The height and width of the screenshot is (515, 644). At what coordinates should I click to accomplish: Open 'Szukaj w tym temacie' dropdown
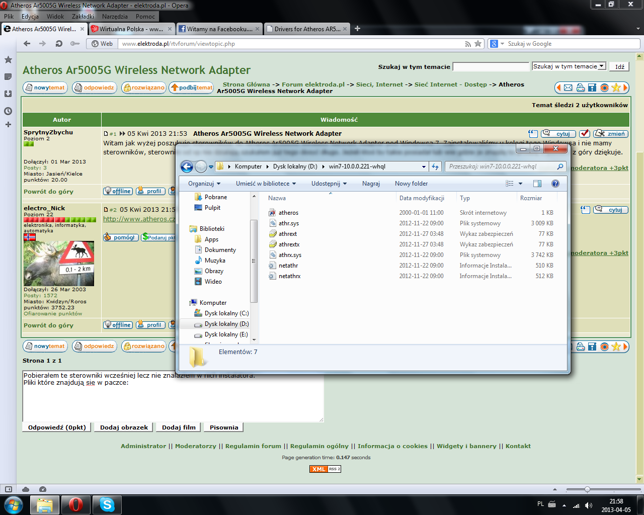pyautogui.click(x=569, y=66)
